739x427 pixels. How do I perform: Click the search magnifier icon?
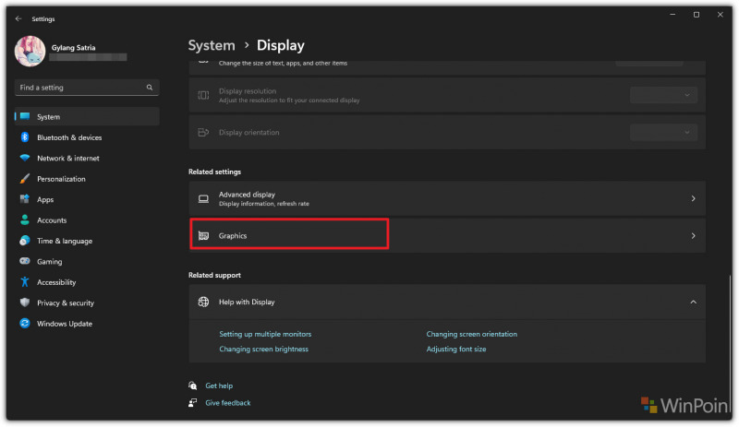[150, 88]
